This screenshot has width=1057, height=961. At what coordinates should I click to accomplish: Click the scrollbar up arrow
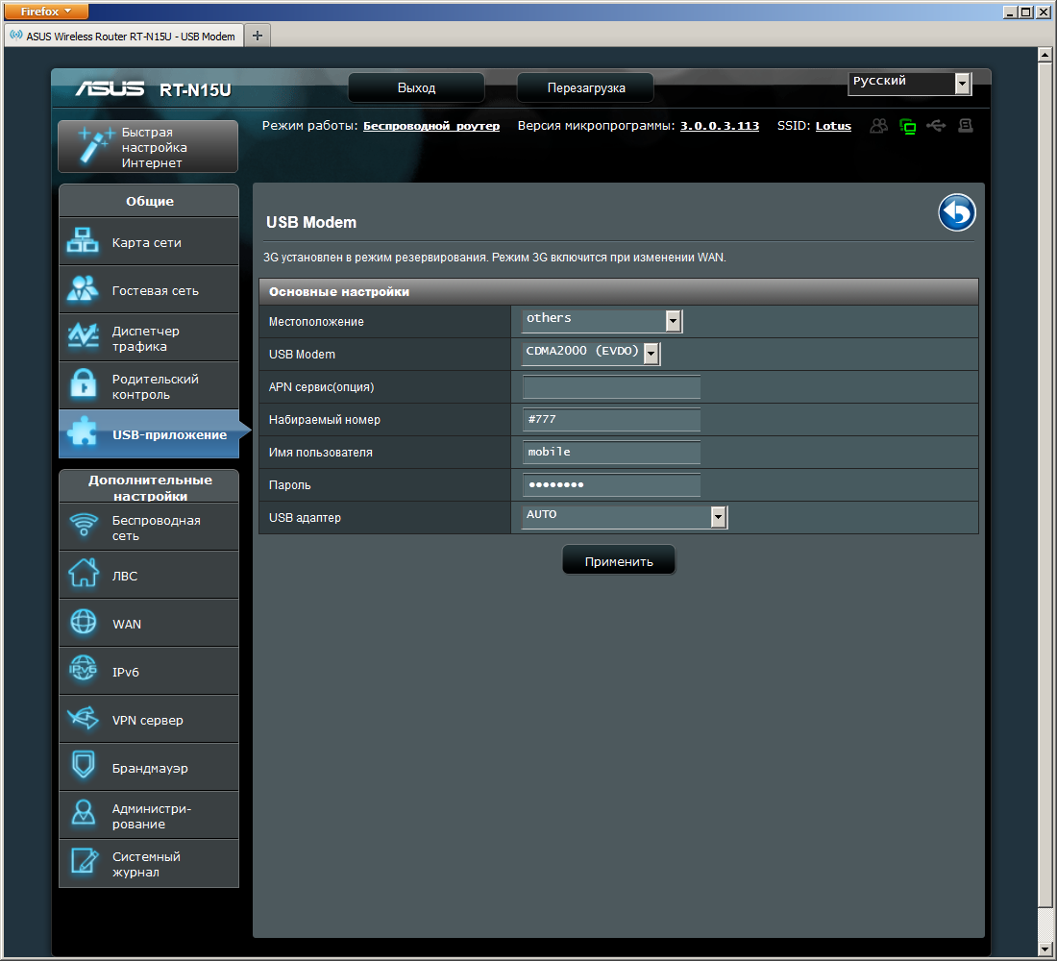[1045, 56]
